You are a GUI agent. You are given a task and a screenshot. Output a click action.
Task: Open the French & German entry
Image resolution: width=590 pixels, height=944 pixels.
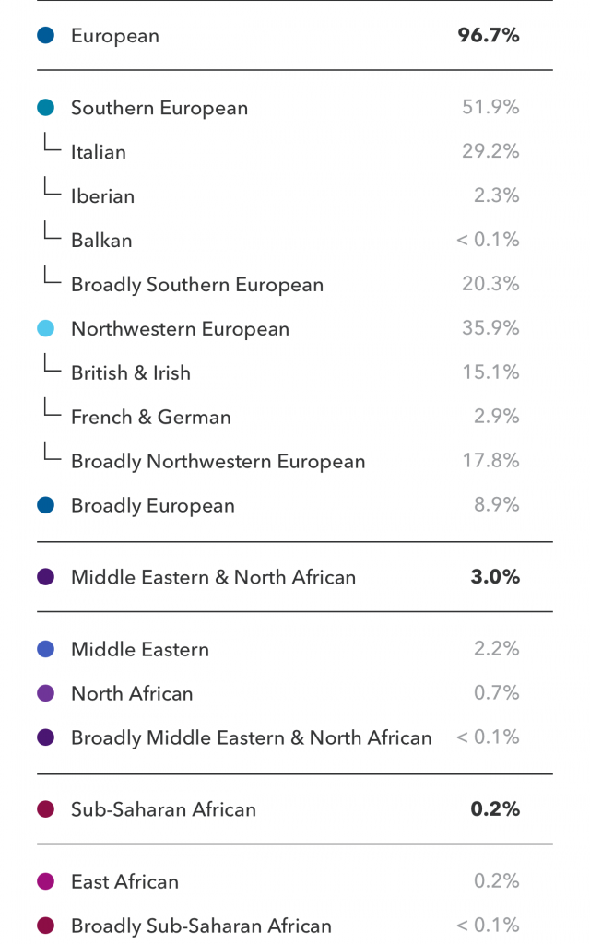coord(151,418)
